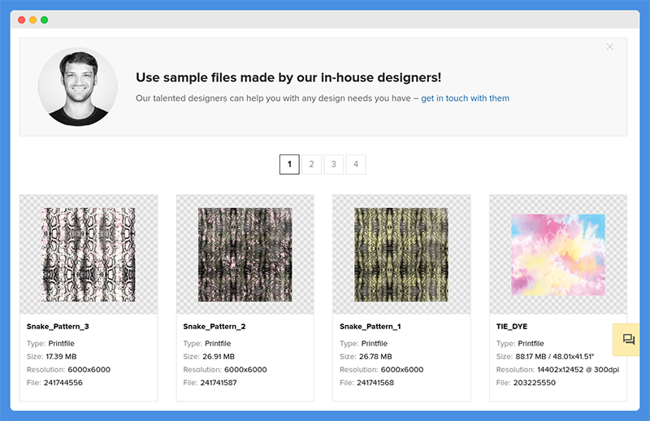Open the Snake_Pattern_2 preview image
This screenshot has width=650, height=421.
tap(245, 254)
